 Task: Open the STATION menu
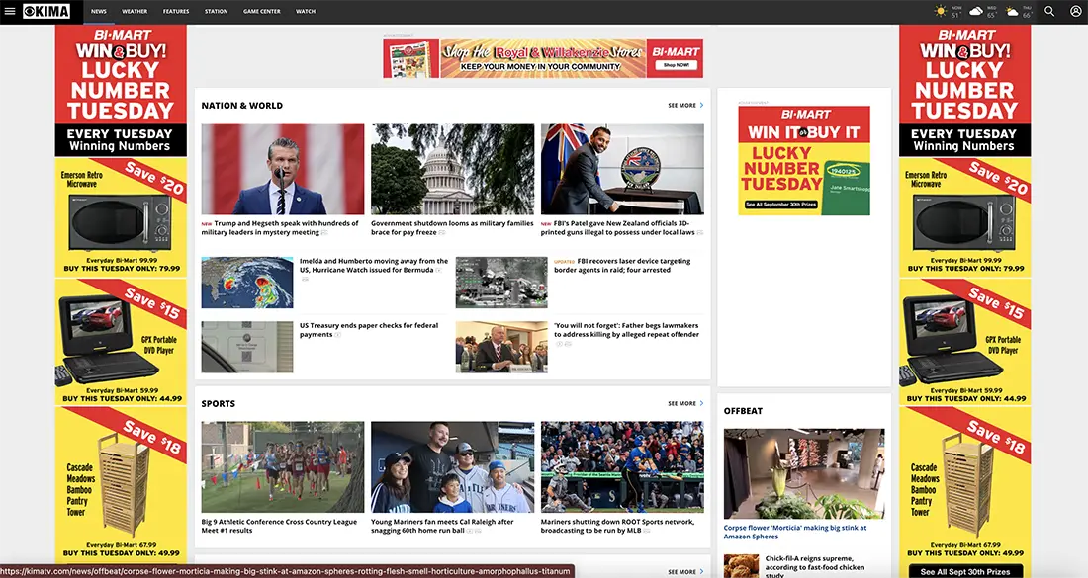(x=216, y=11)
